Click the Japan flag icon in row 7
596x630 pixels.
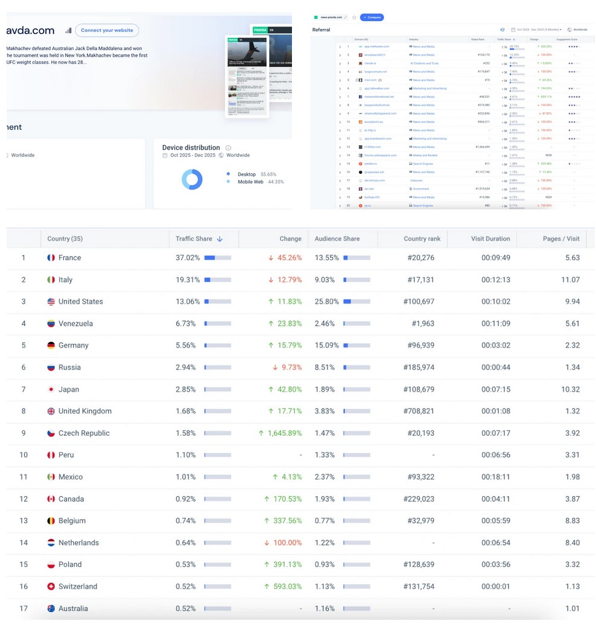pos(51,389)
